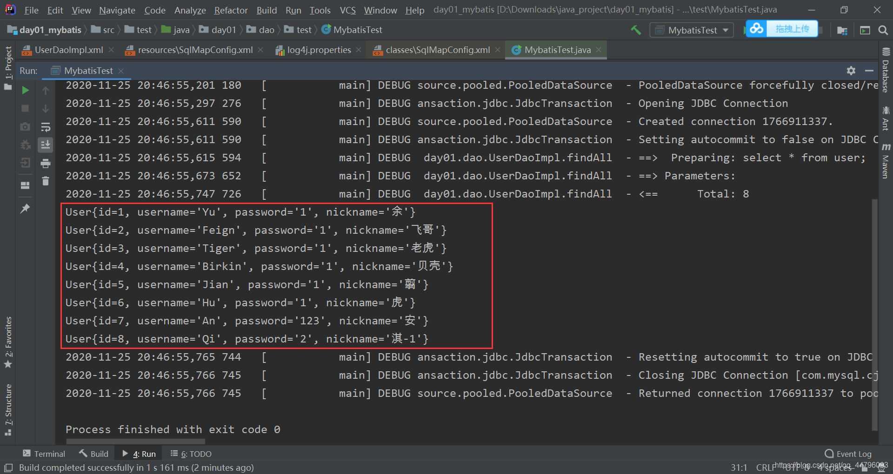This screenshot has height=474, width=893.
Task: Click day01_mybatis in navigation breadcrumb
Action: 45,30
